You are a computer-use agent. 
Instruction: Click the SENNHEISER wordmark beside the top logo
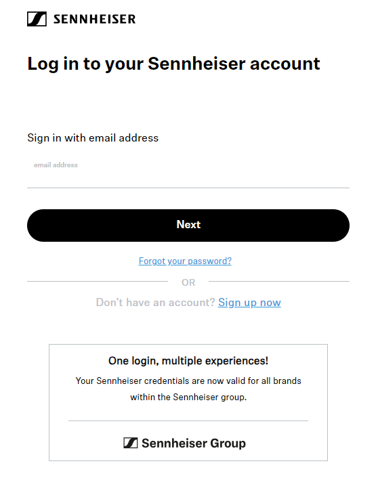coord(94,19)
